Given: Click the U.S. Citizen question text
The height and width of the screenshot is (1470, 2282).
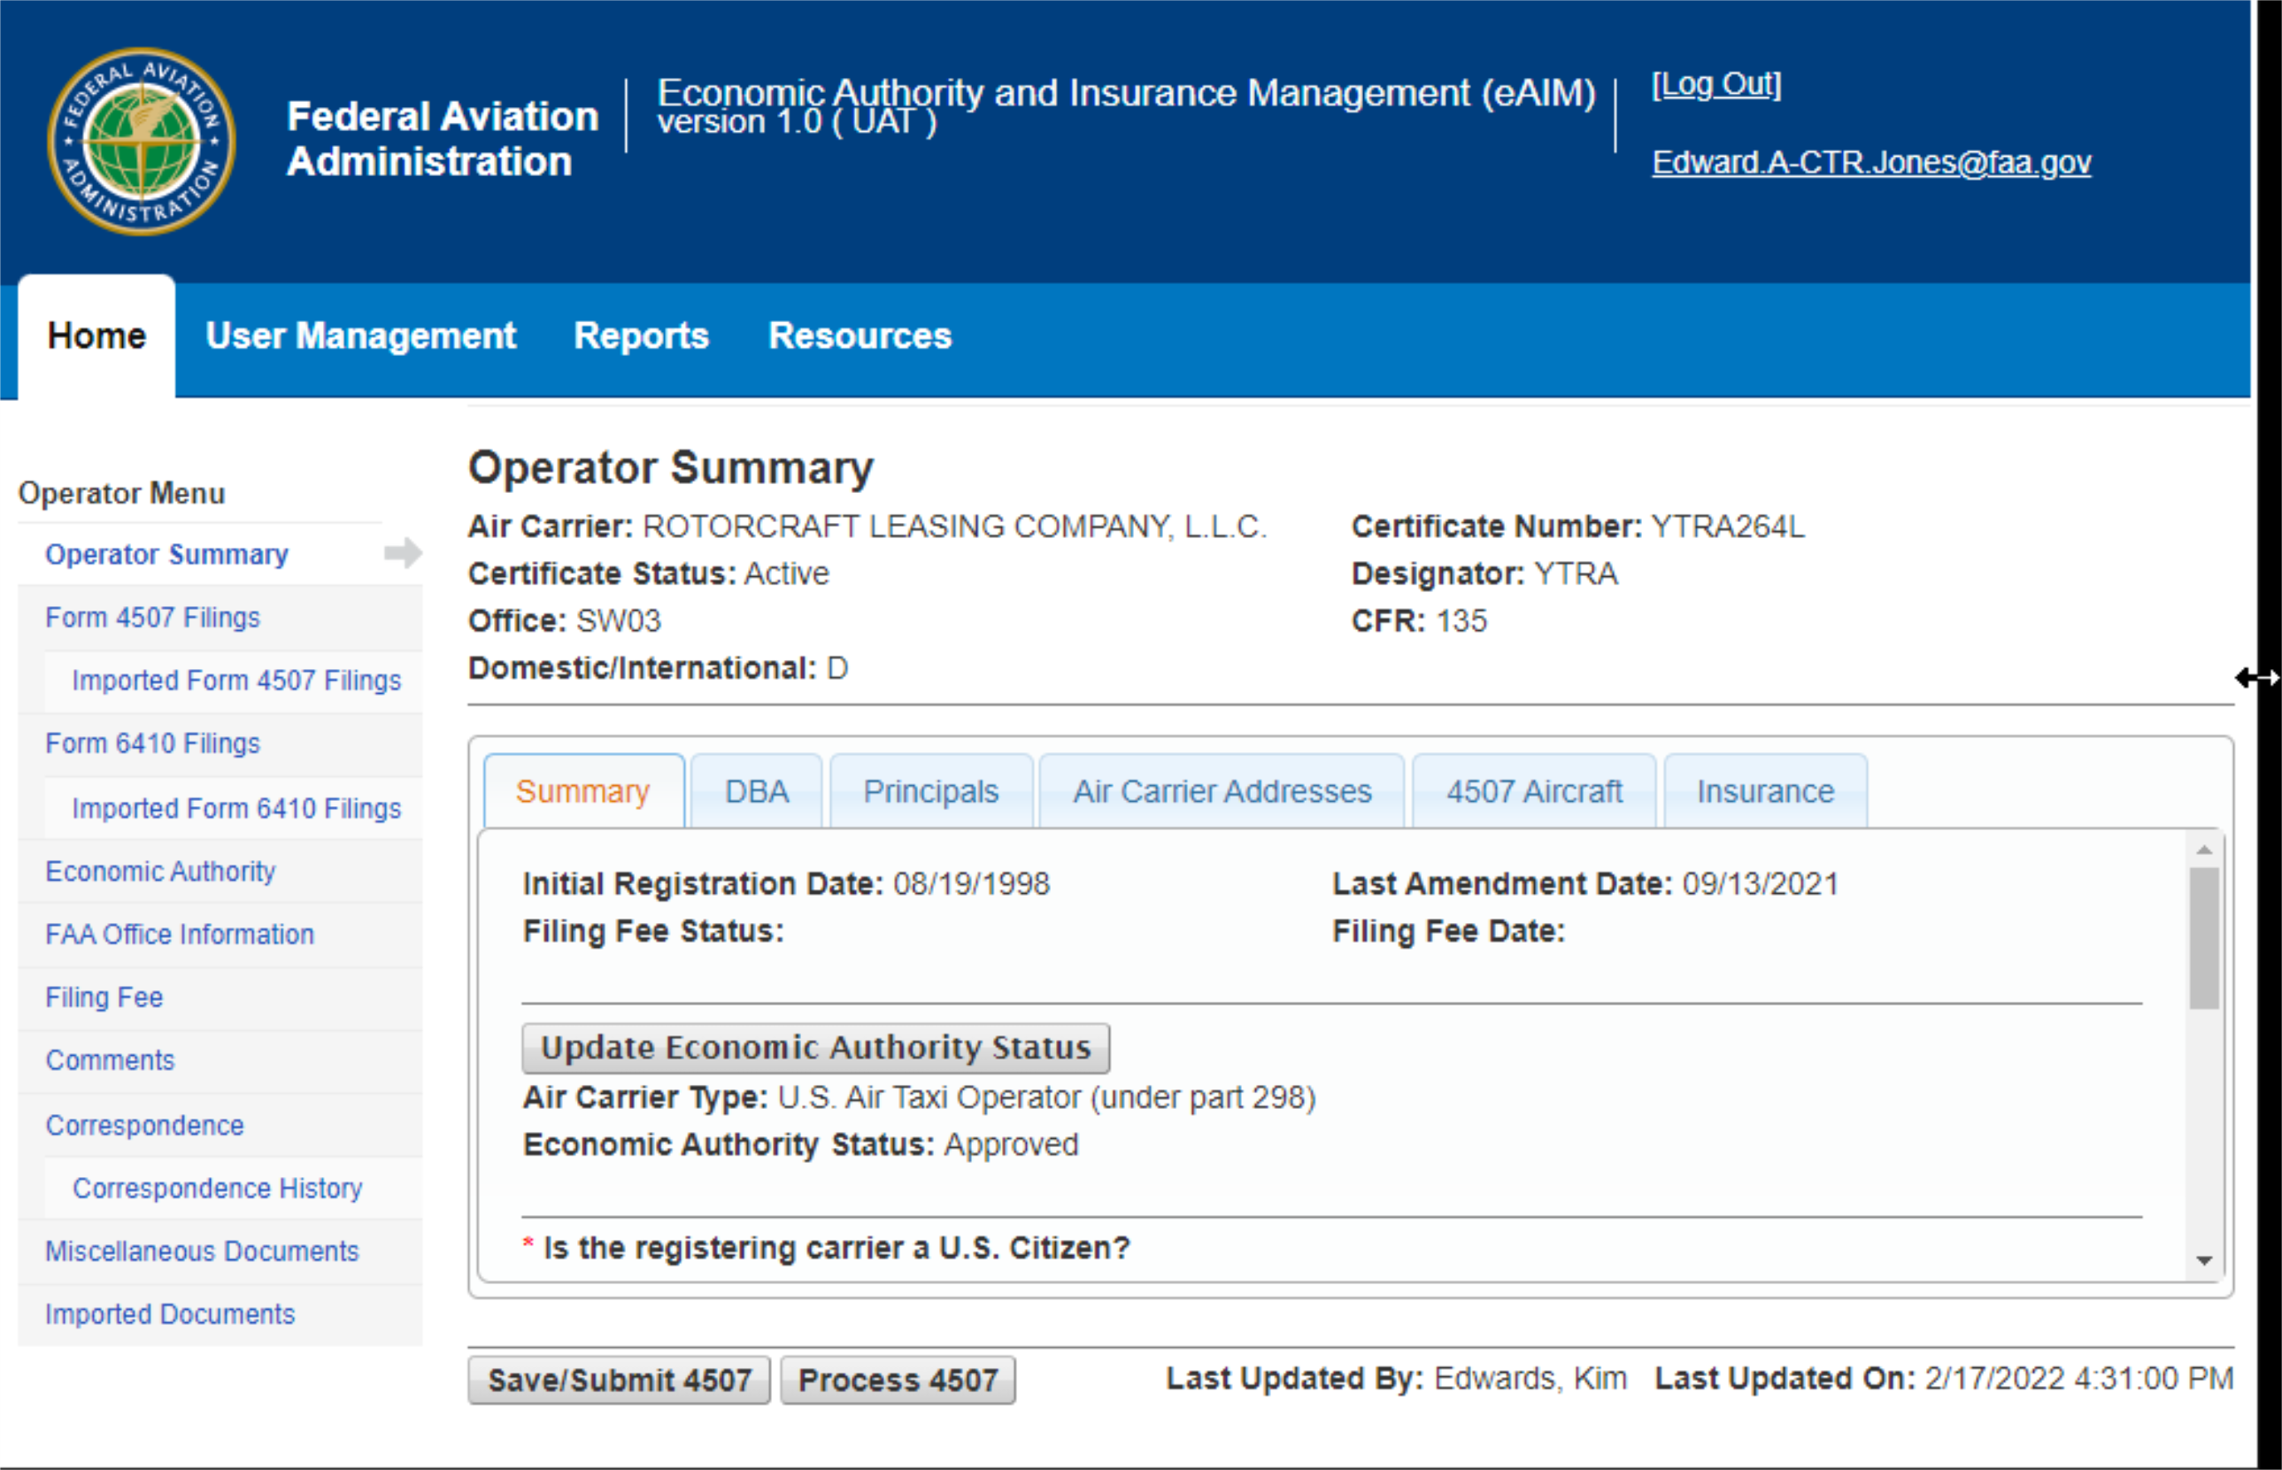Looking at the screenshot, I should [836, 1249].
